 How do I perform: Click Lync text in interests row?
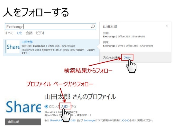coord(120,46)
